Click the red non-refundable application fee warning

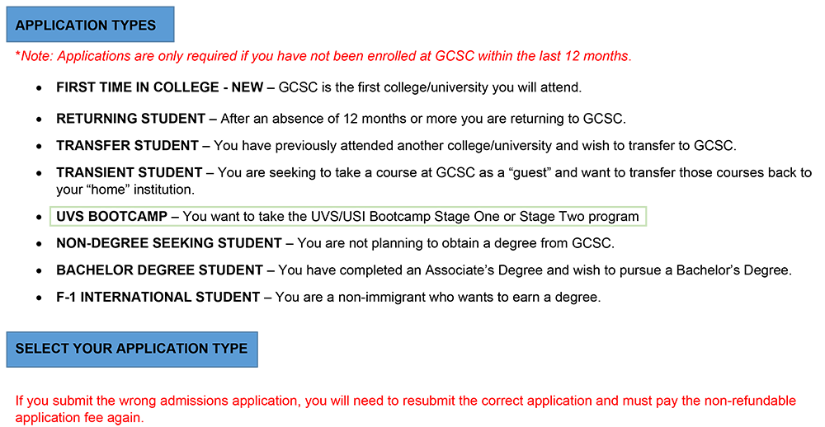click(406, 409)
